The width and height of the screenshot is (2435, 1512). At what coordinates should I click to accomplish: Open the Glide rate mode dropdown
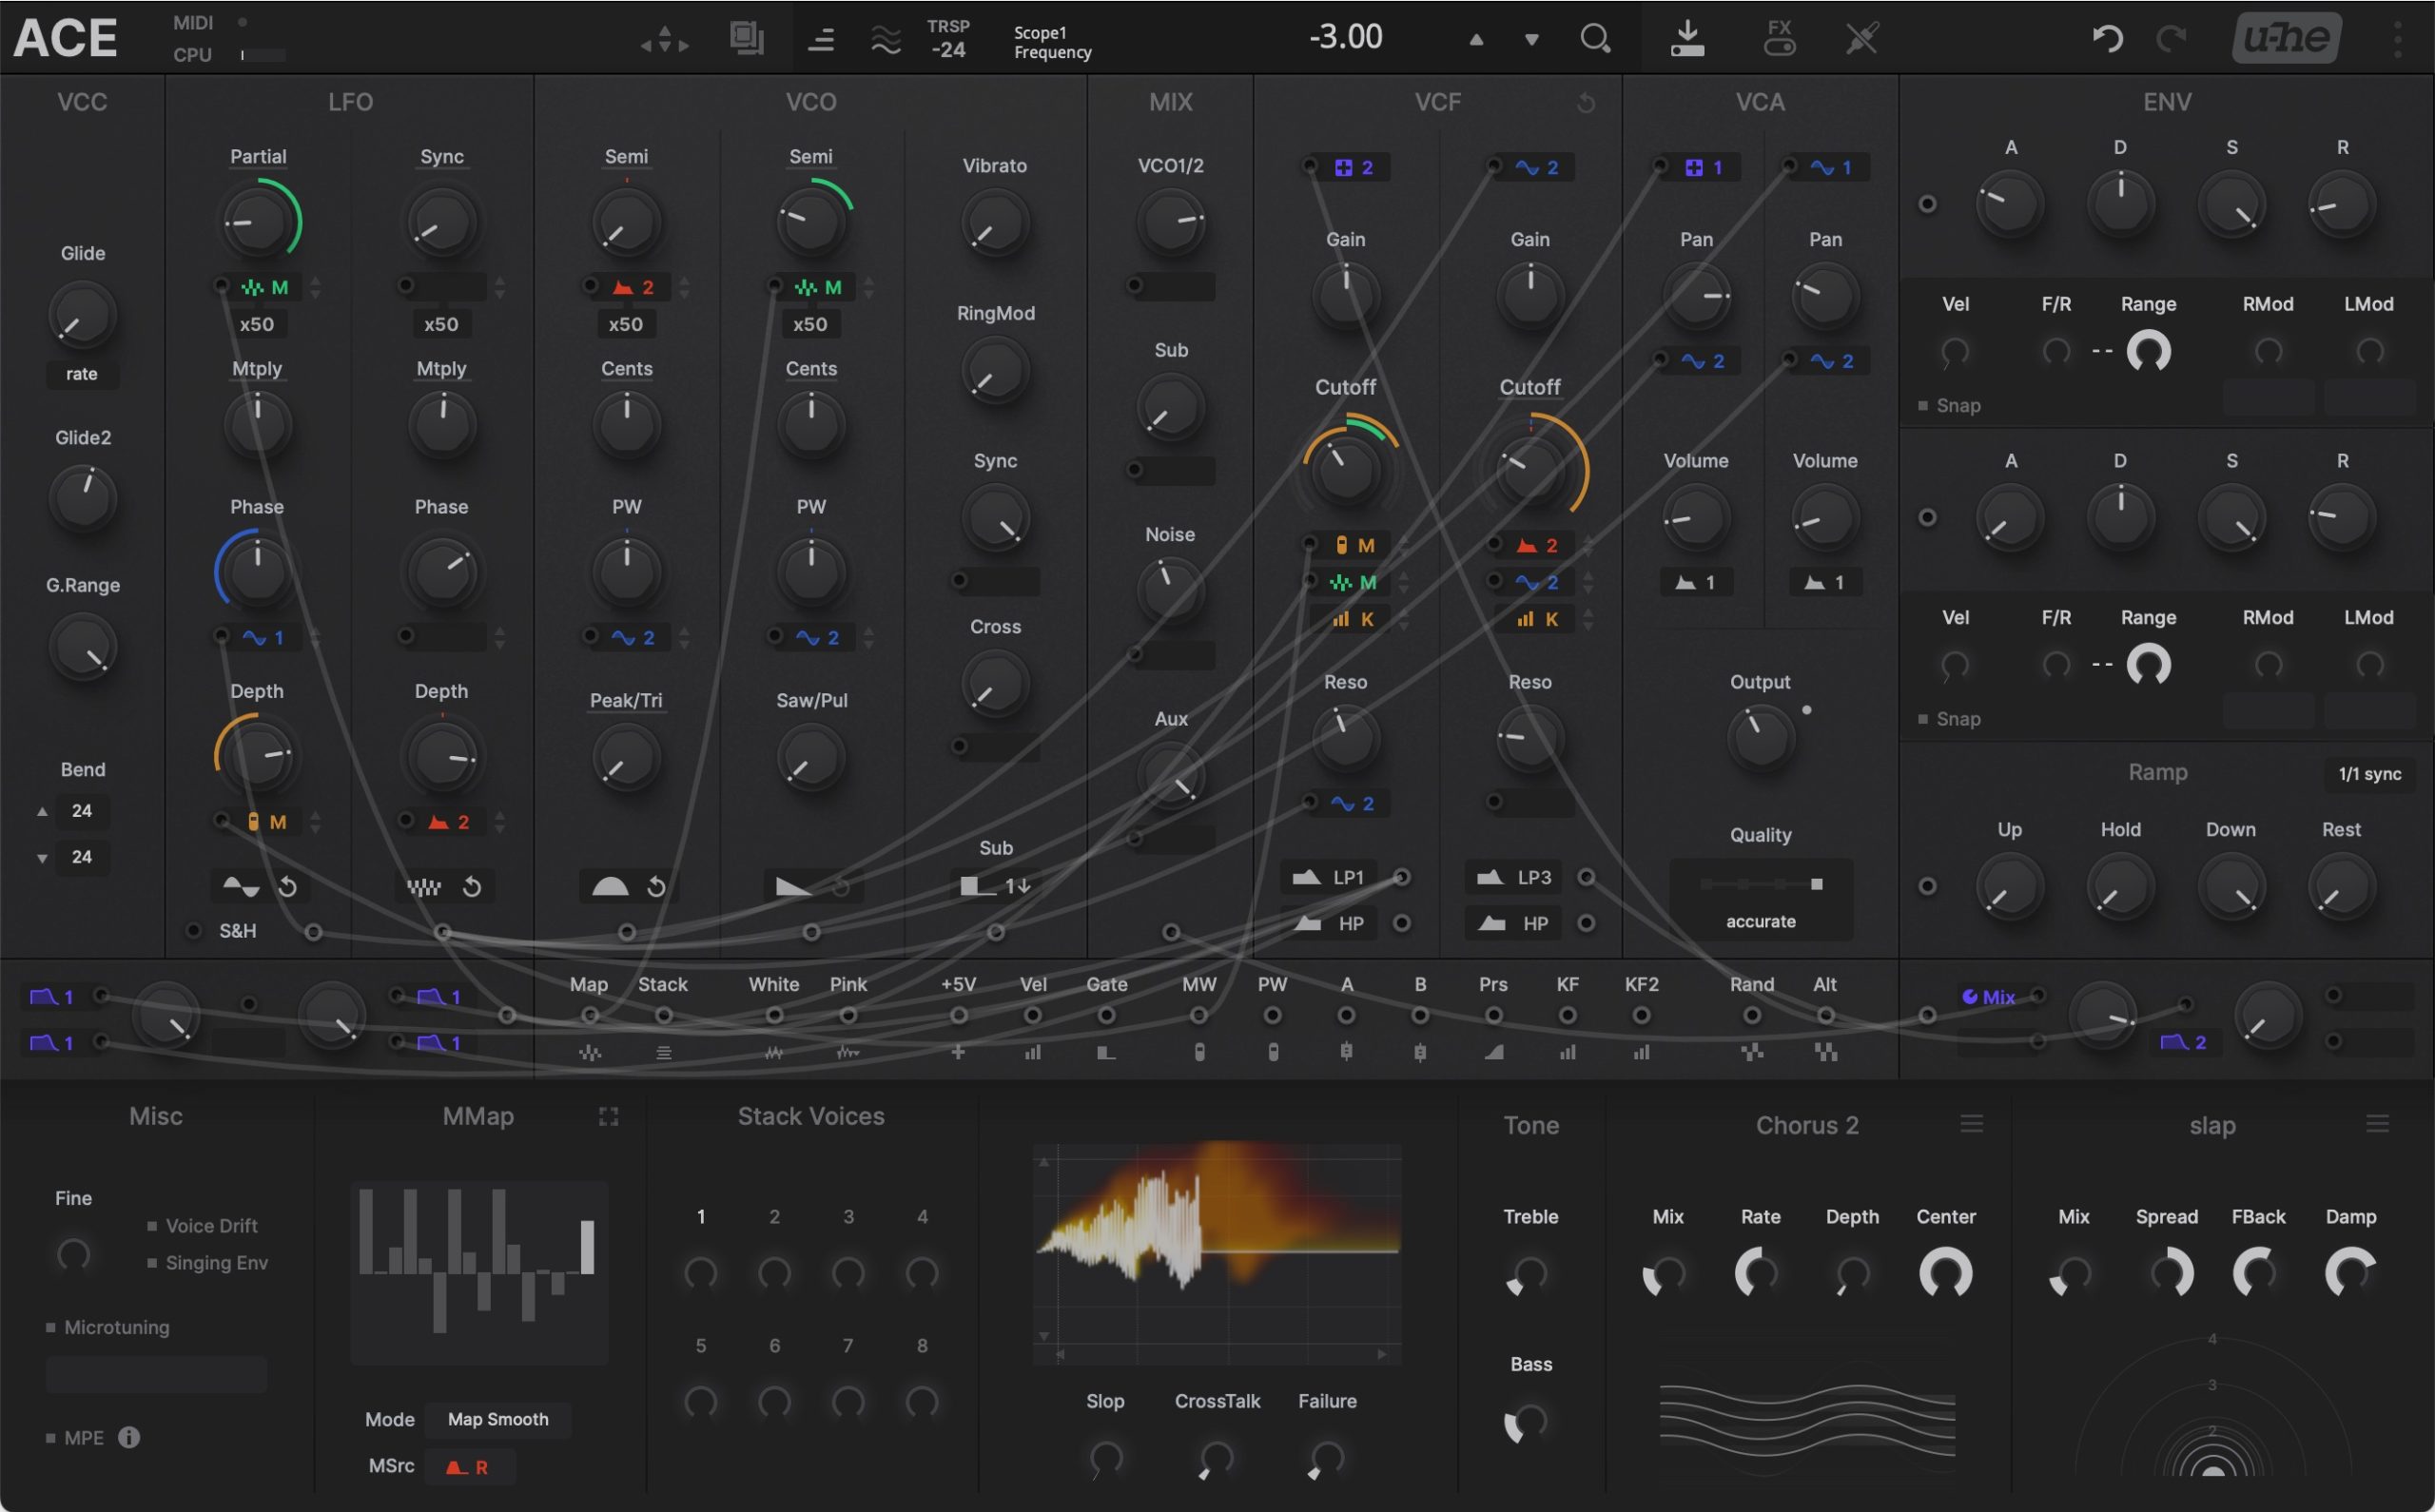tap(82, 373)
